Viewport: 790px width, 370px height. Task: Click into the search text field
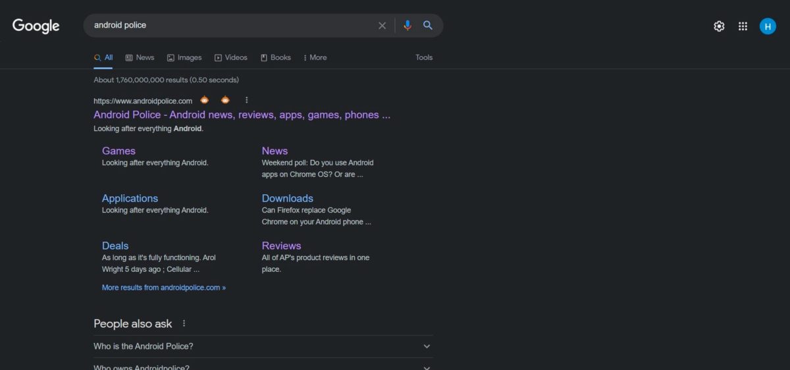click(230, 26)
